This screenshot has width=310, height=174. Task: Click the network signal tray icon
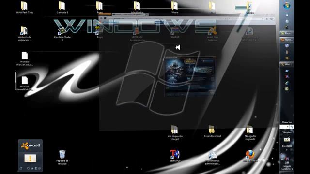tap(283, 159)
